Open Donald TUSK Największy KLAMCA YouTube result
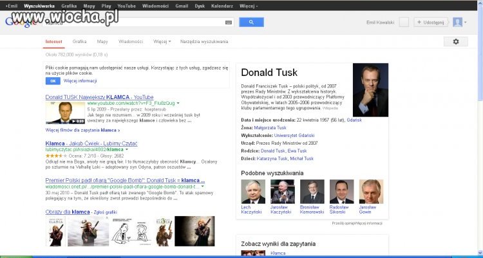This screenshot has width=483, height=258. pyautogui.click(x=99, y=97)
